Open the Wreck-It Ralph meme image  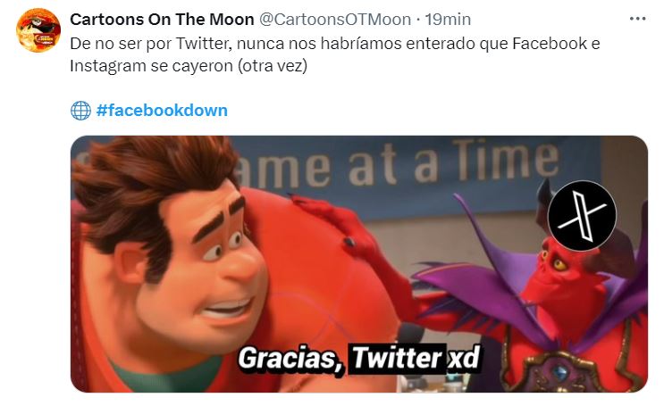click(x=359, y=264)
